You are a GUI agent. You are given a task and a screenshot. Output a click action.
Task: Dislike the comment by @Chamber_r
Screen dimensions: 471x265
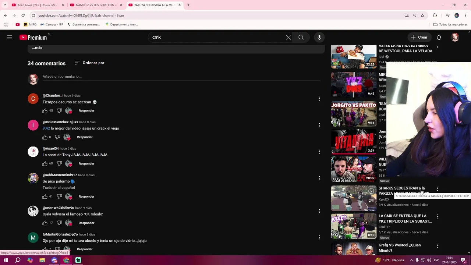[59, 111]
